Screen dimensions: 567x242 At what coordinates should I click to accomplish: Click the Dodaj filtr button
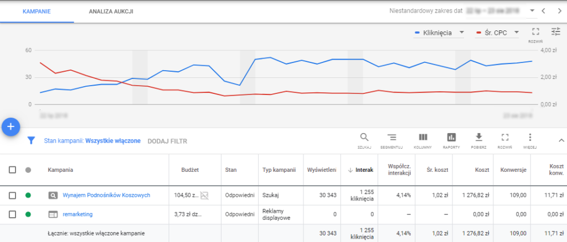point(167,141)
